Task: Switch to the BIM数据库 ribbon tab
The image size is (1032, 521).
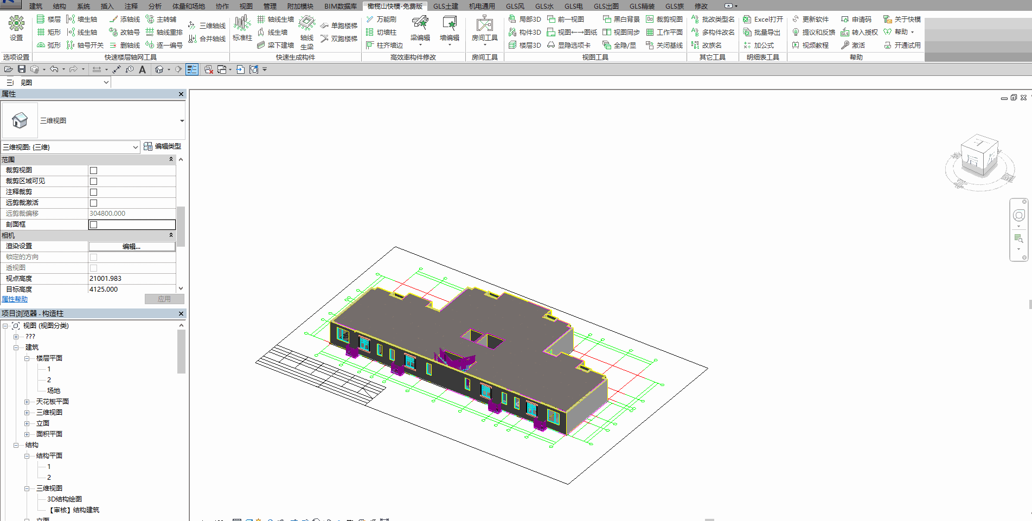Action: 341,6
